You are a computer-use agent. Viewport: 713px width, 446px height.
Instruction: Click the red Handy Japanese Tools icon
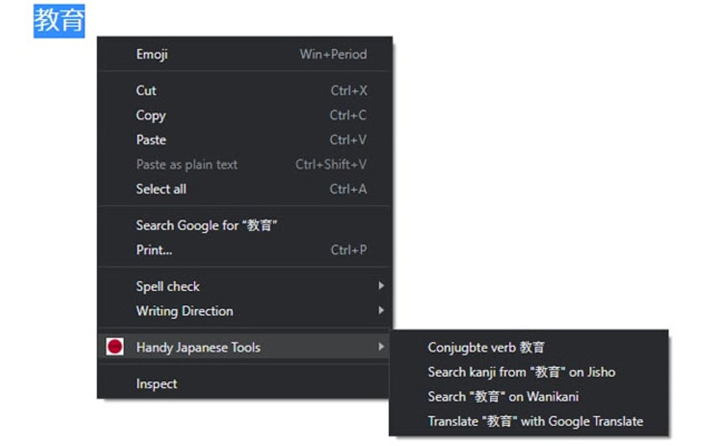115,347
